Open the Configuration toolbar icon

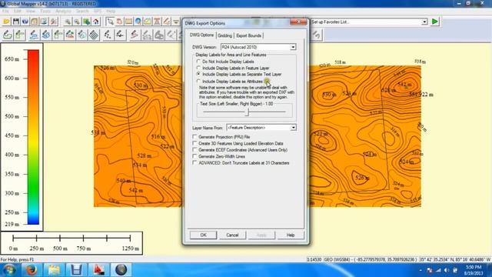coord(54,22)
